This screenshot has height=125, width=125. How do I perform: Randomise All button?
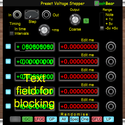click(64, 119)
